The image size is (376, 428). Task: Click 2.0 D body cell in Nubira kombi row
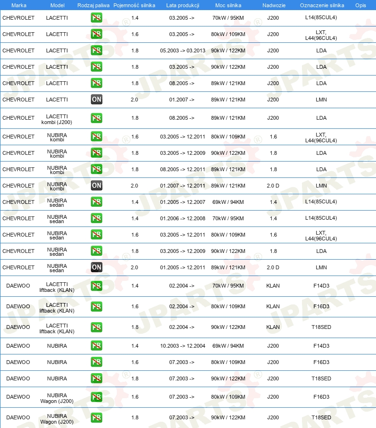pyautogui.click(x=273, y=186)
